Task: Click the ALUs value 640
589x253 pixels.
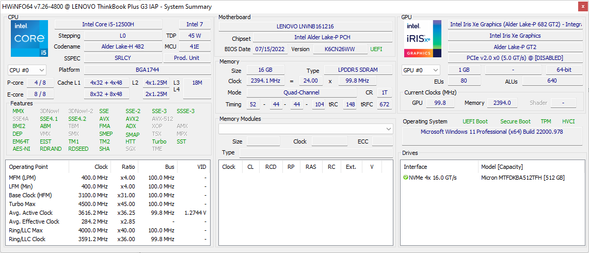Action: (552, 81)
